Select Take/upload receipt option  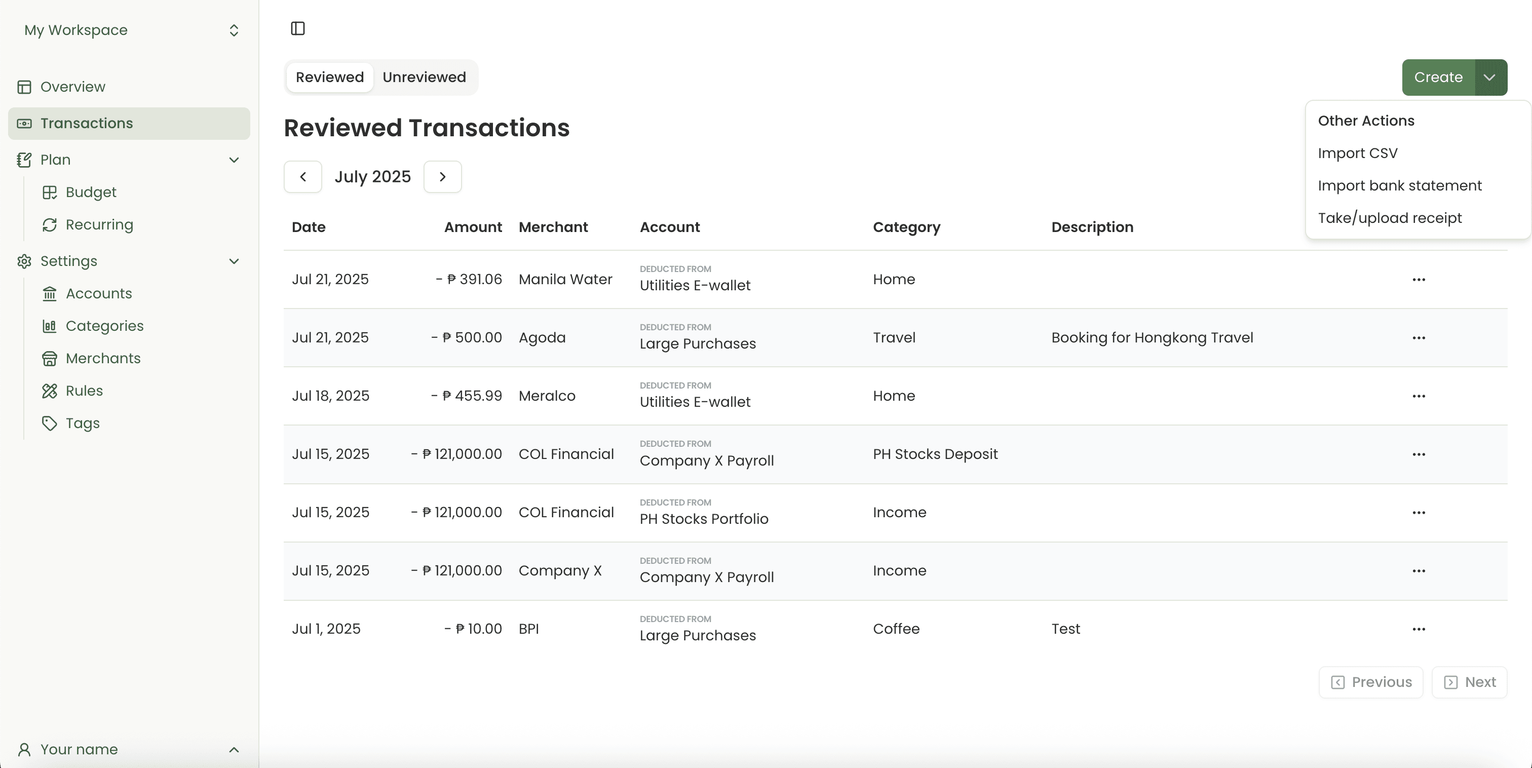(1389, 218)
